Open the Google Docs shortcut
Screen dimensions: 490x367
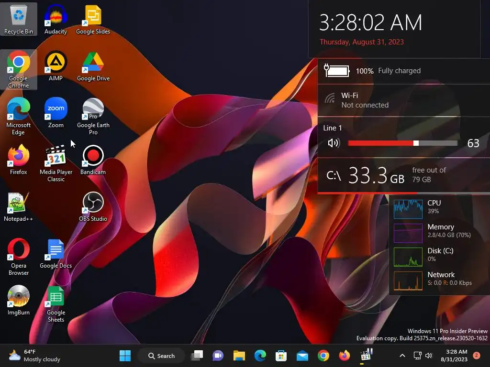[56, 253]
